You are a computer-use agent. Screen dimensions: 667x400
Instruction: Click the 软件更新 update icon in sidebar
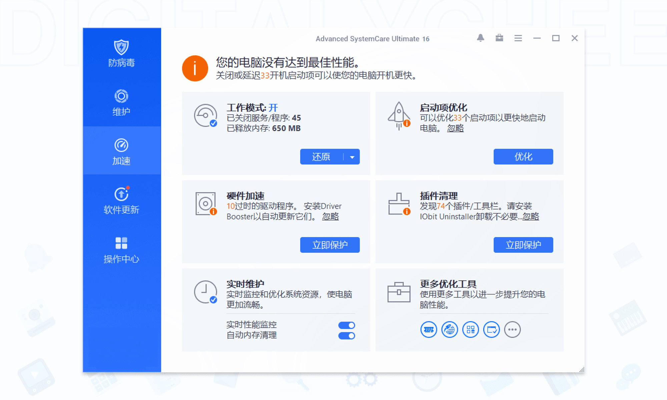coord(121,194)
